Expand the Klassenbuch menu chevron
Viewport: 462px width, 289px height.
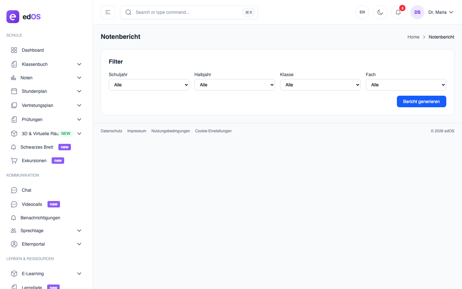(x=79, y=64)
